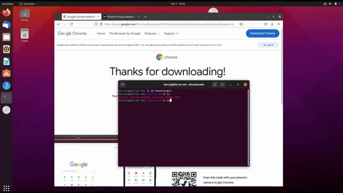Open the Help icon in dock
The image size is (343, 193).
(x=6, y=86)
